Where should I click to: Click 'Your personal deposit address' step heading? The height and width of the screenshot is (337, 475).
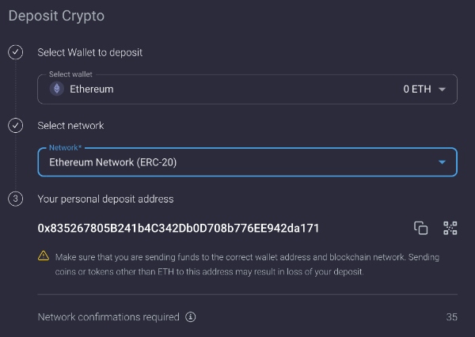pyautogui.click(x=106, y=199)
